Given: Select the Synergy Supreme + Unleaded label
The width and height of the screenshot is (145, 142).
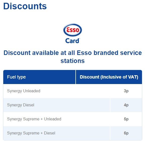Looking at the screenshot, I should point(34,119).
